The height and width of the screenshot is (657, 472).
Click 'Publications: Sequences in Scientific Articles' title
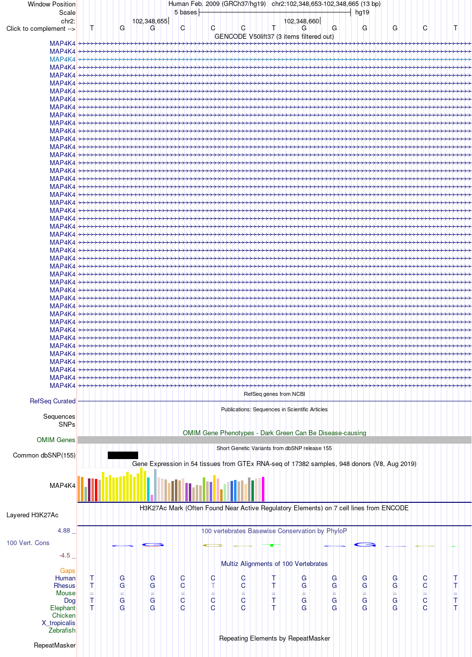pos(274,409)
